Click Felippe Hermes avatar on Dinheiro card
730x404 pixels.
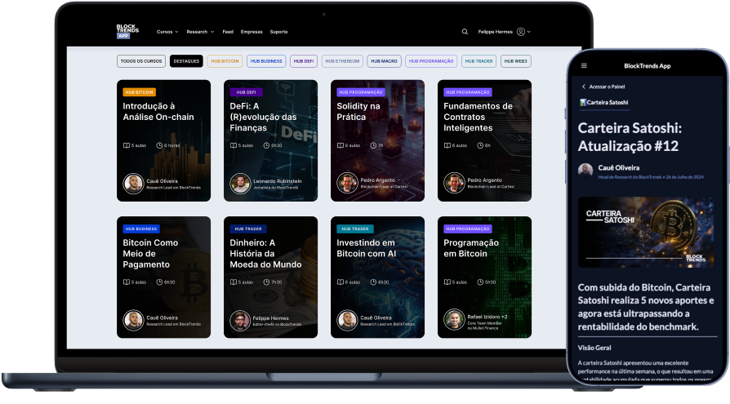point(240,320)
